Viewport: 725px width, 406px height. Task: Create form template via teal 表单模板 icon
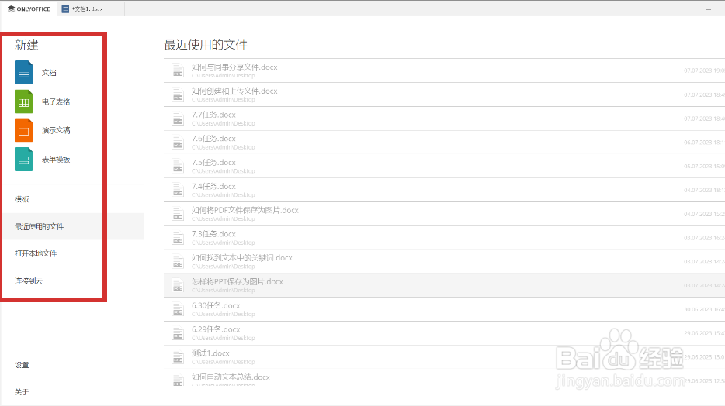tap(23, 159)
